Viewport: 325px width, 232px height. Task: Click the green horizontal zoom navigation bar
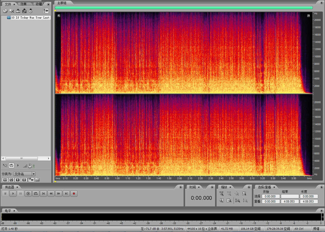point(184,8)
